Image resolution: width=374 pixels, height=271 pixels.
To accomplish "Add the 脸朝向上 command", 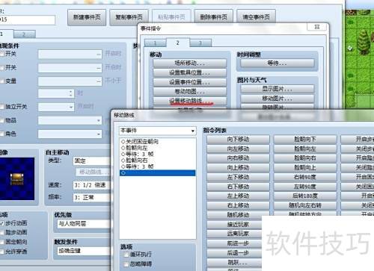I will tap(305, 168).
